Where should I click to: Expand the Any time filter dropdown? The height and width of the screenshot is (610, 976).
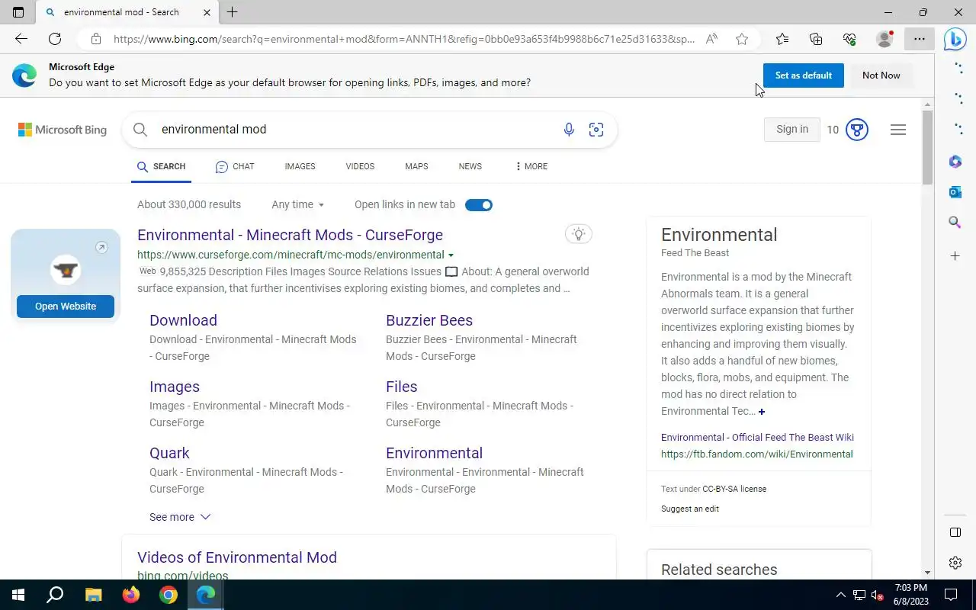(298, 204)
